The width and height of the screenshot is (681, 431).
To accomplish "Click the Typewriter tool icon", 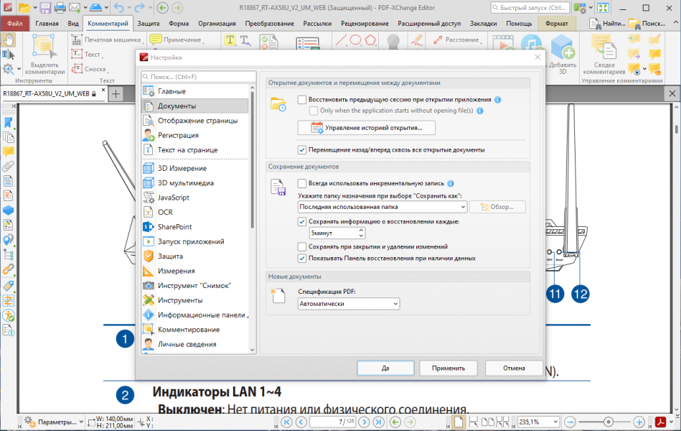I will [x=77, y=40].
